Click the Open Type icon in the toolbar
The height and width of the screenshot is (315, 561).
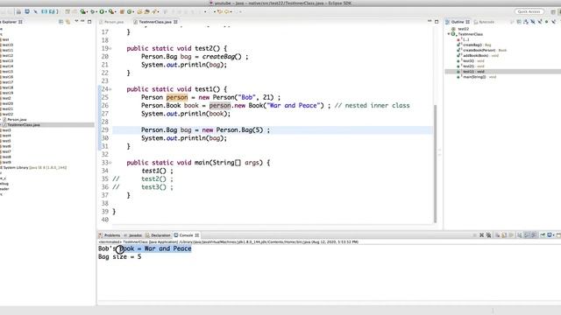click(139, 11)
